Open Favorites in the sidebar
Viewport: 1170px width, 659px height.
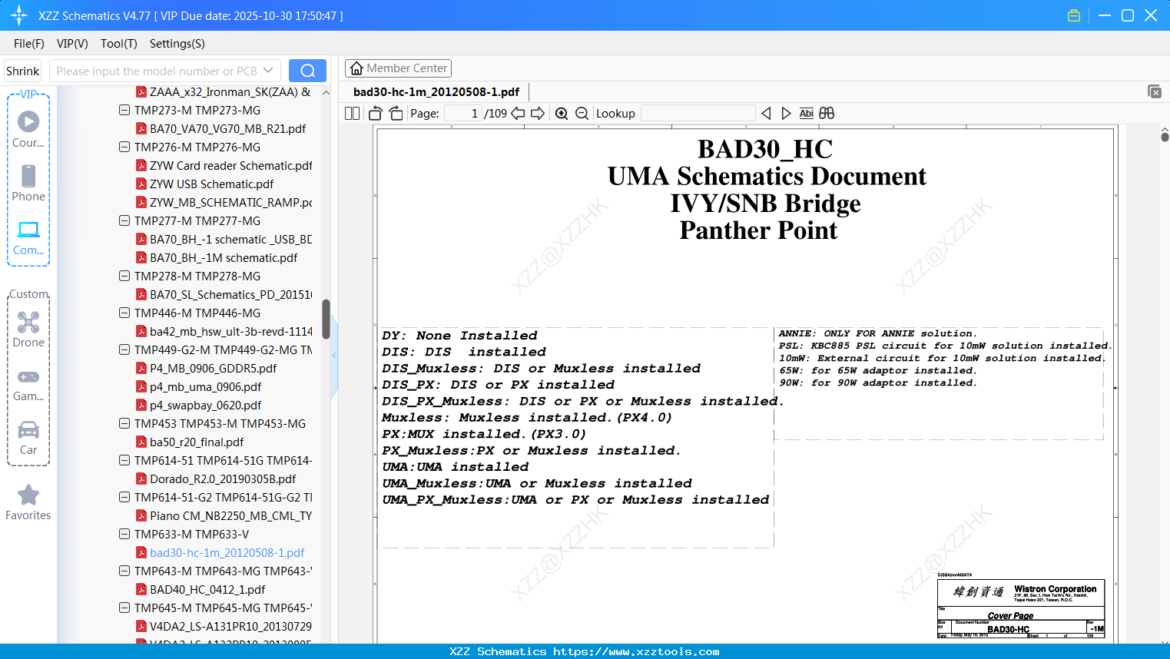tap(28, 502)
